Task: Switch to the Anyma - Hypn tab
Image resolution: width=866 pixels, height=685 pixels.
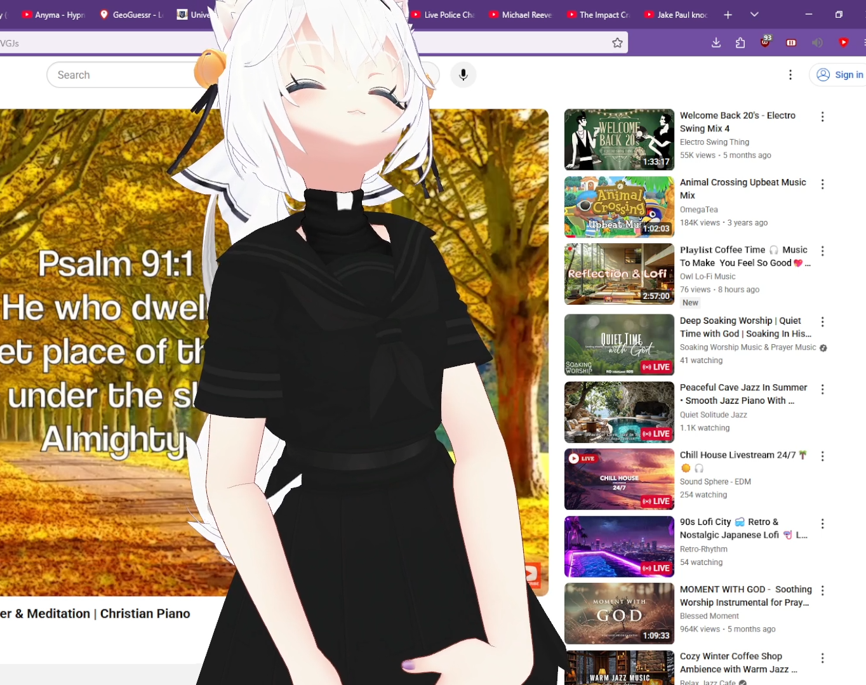Action: click(53, 15)
